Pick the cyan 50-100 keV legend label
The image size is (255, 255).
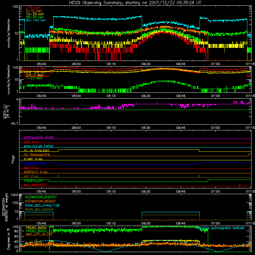tap(36, 20)
